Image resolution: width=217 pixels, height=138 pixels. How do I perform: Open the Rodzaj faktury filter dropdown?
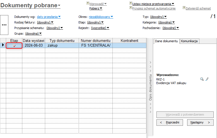pos(45,22)
